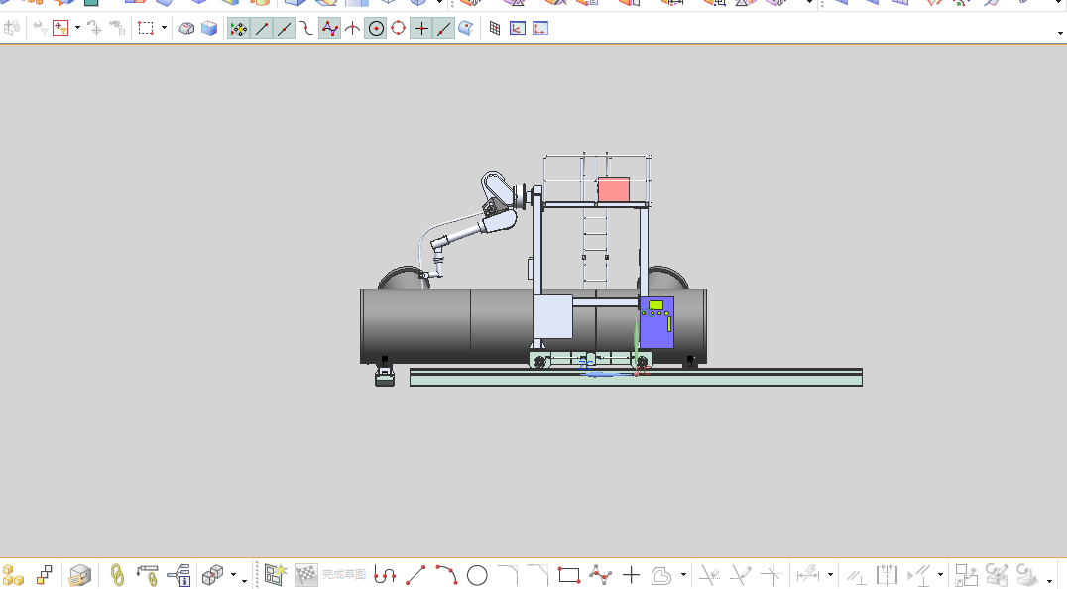
Task: Open the Offset Curve dropdown arrow
Action: click(683, 575)
